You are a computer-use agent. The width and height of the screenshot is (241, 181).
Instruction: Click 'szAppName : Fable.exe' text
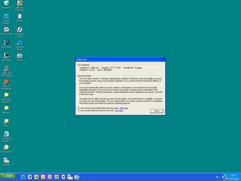89,68
